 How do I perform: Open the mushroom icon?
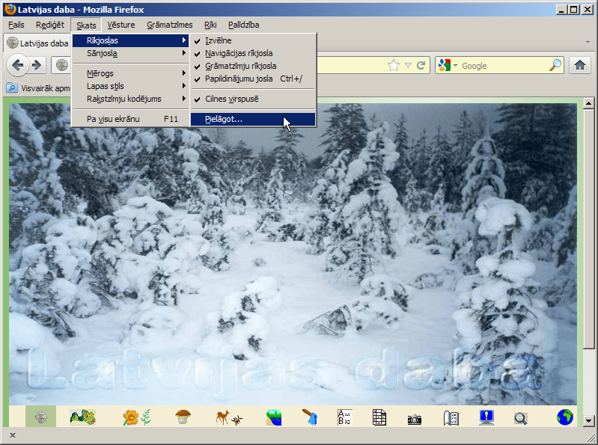(183, 417)
